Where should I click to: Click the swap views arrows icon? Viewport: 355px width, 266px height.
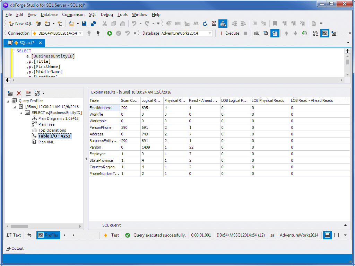tap(29, 235)
